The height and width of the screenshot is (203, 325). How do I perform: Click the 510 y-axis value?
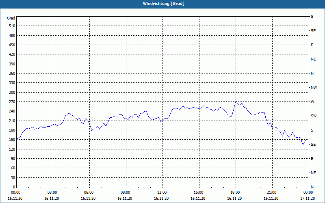click(x=12, y=26)
